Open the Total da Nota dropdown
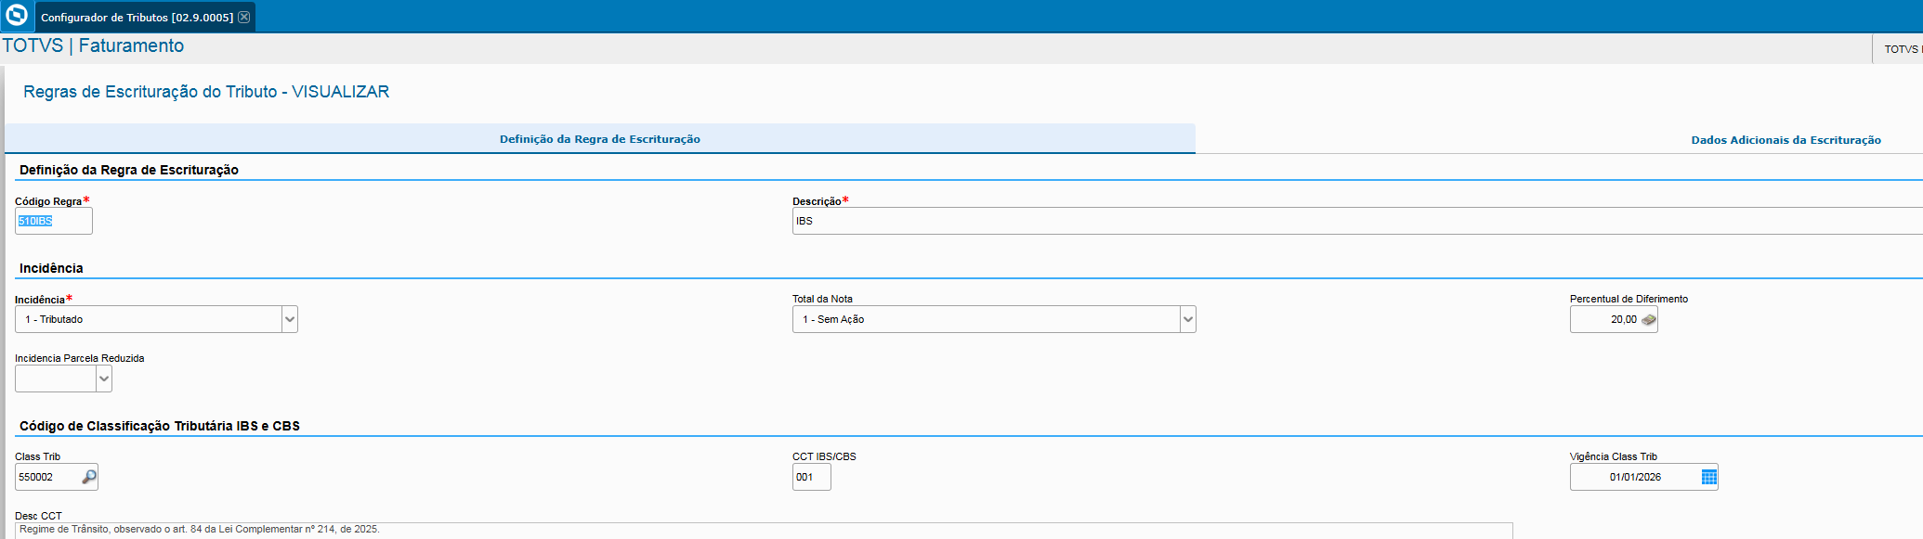The width and height of the screenshot is (1923, 539). pos(1187,319)
